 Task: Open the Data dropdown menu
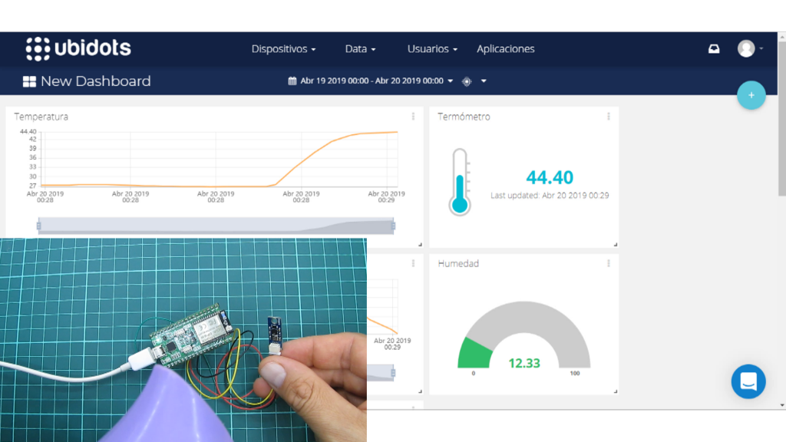[x=360, y=49]
